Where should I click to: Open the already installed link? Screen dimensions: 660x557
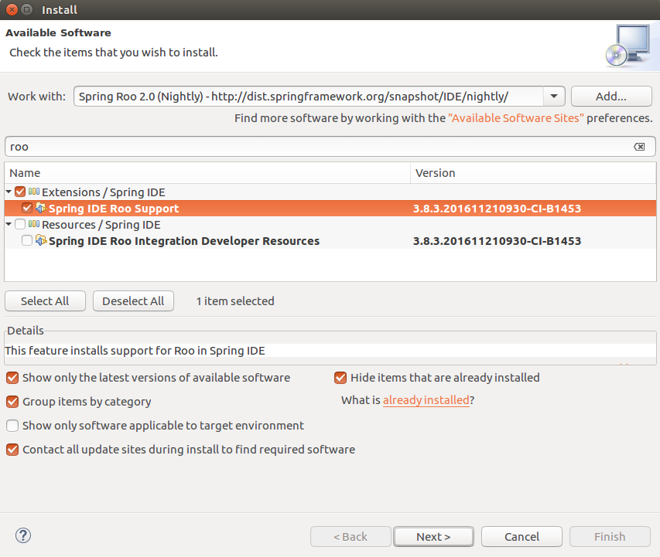pos(426,399)
